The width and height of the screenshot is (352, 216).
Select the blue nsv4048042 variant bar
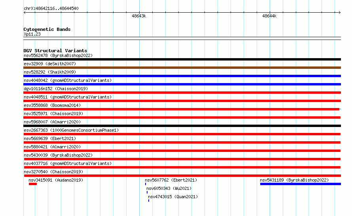[x=182, y=84]
